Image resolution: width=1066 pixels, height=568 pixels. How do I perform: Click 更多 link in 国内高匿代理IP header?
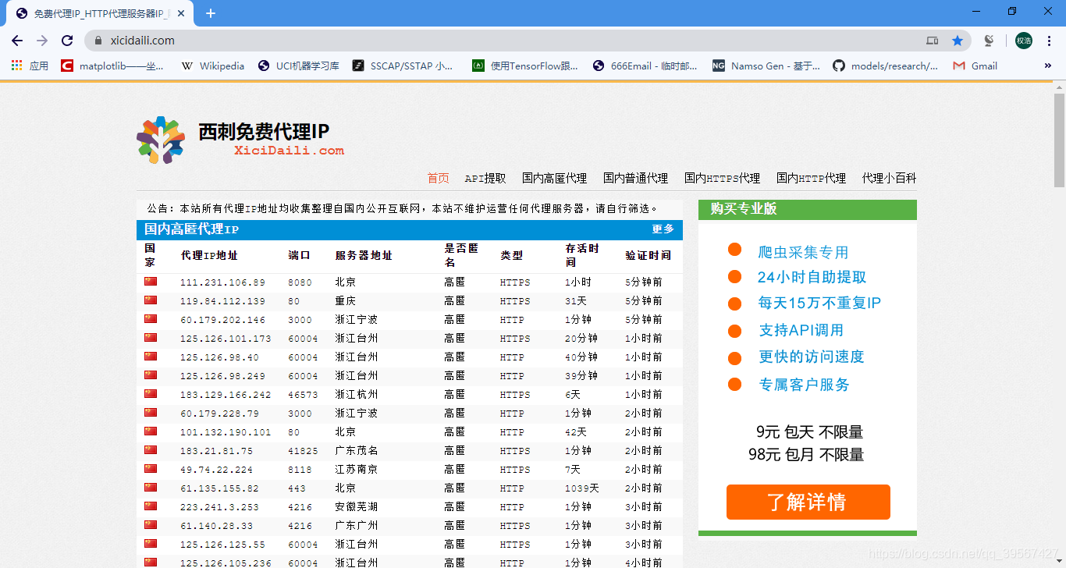tap(663, 229)
